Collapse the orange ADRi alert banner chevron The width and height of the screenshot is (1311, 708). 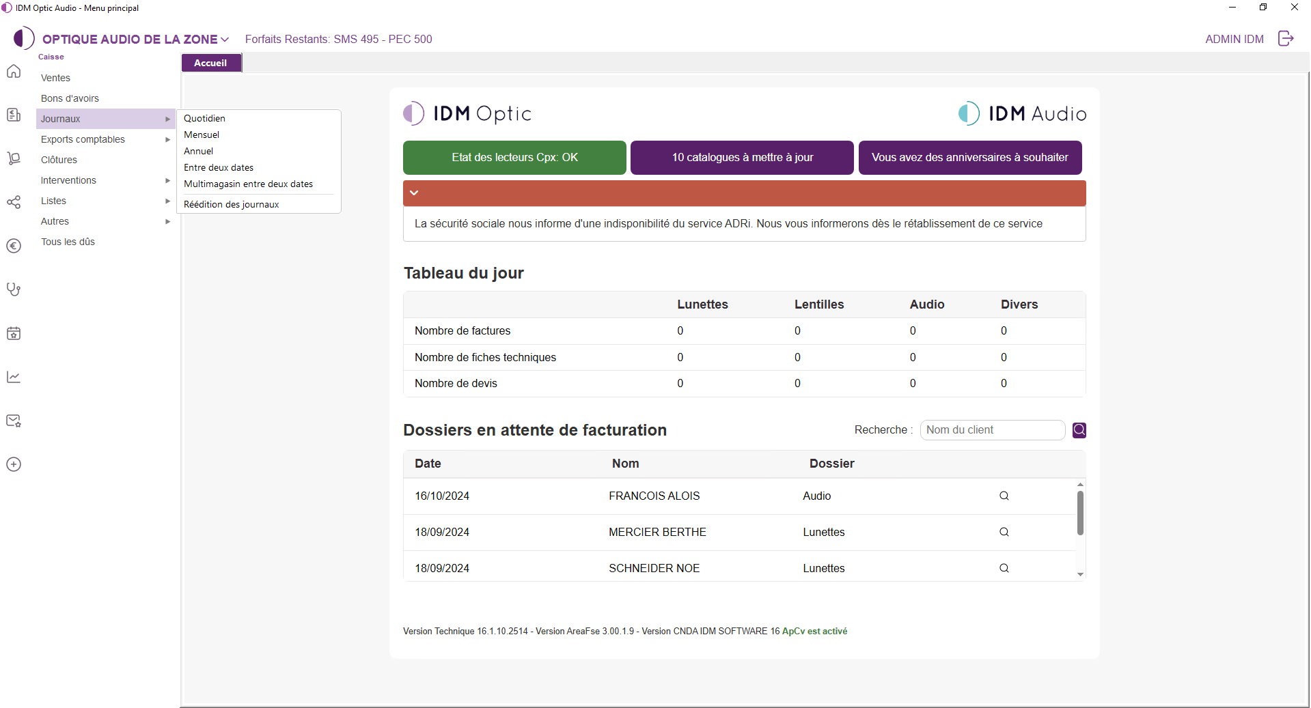coord(414,193)
